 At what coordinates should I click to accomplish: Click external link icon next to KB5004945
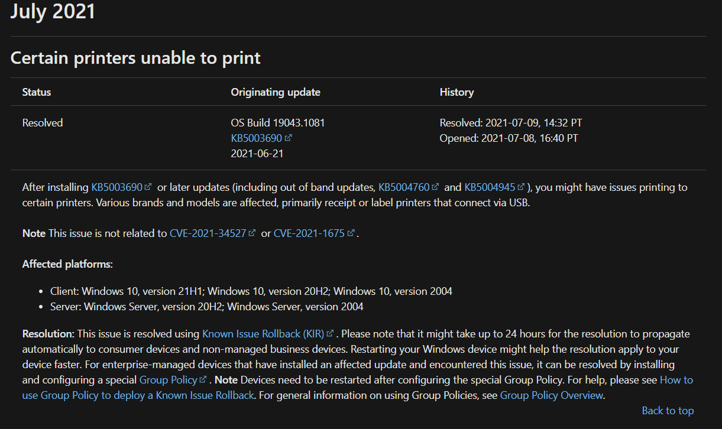click(520, 187)
